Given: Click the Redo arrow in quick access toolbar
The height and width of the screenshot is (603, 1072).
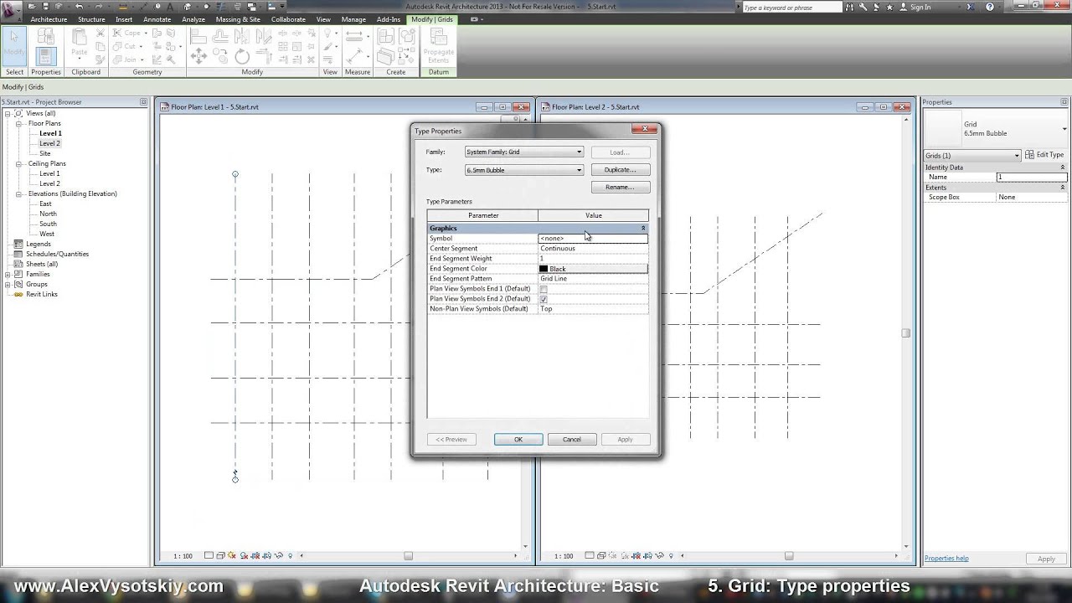Looking at the screenshot, I should coord(100,7).
